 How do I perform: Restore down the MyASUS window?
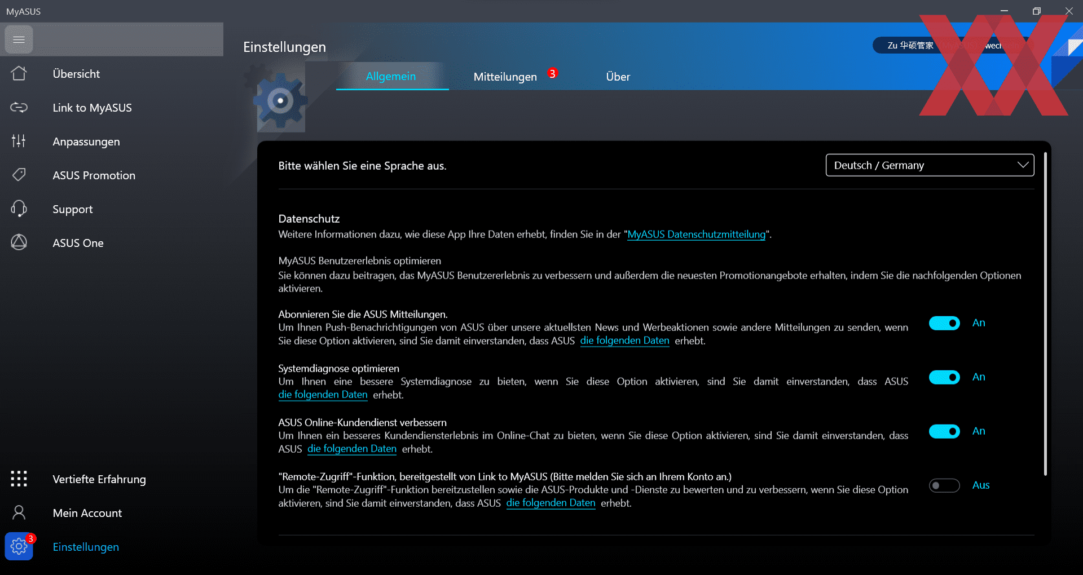1036,11
